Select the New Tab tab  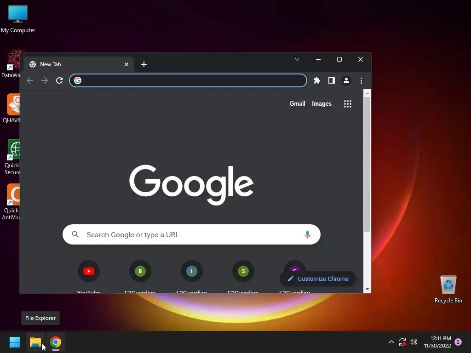(x=78, y=64)
